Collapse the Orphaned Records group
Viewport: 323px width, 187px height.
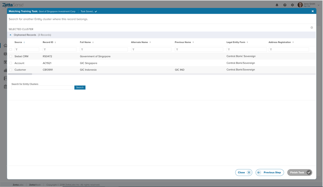click(x=11, y=35)
